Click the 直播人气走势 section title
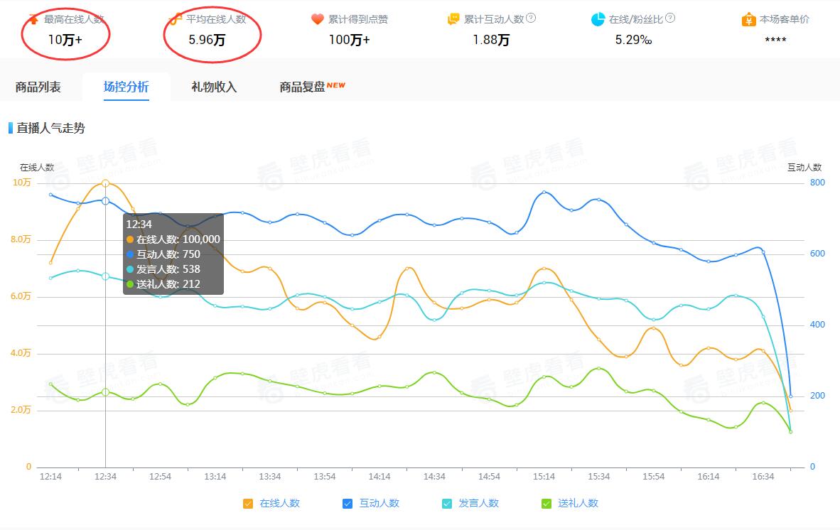Screen dimensions: 840x530 [50, 128]
